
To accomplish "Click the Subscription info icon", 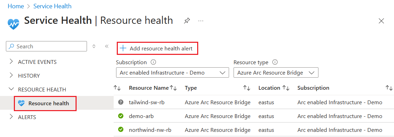I will coord(153,62).
